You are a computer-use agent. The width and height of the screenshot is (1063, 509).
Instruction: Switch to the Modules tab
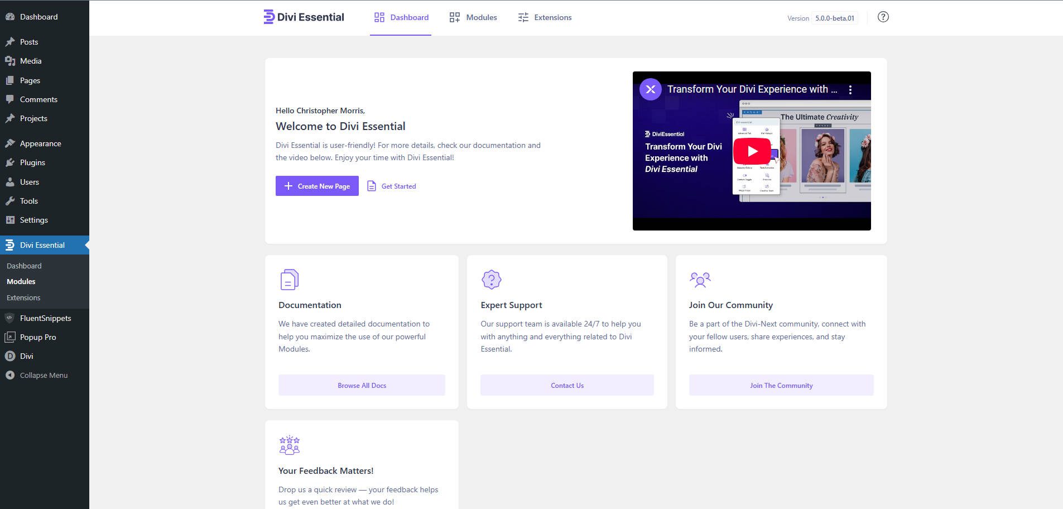coord(473,17)
